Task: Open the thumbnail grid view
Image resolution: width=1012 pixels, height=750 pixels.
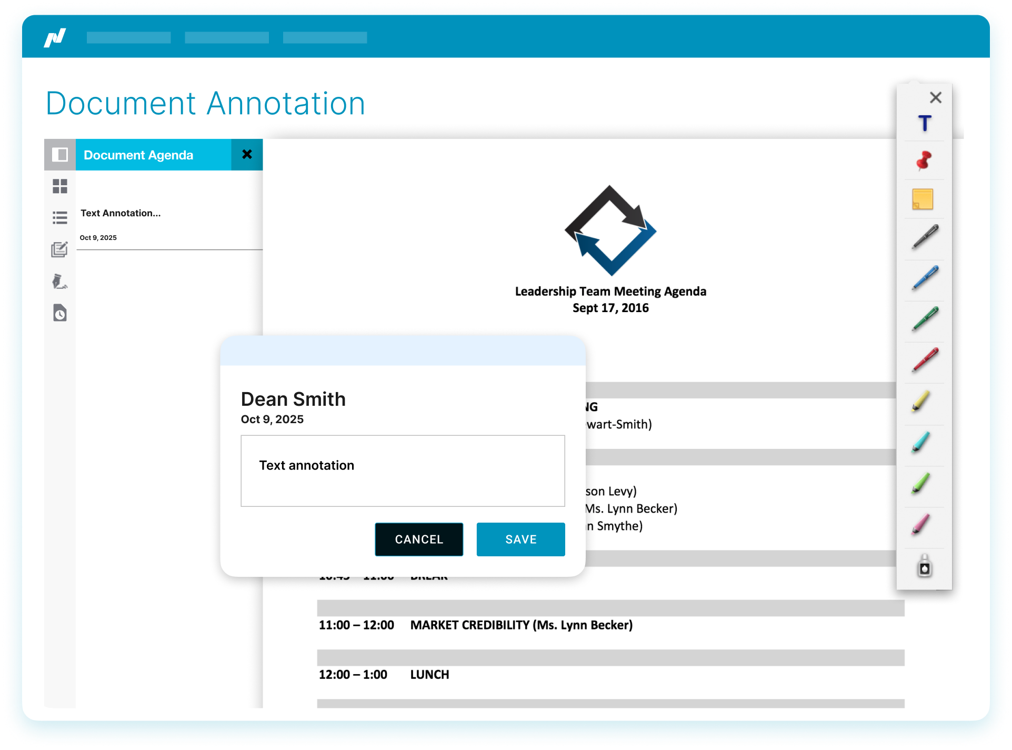Action: (x=60, y=186)
